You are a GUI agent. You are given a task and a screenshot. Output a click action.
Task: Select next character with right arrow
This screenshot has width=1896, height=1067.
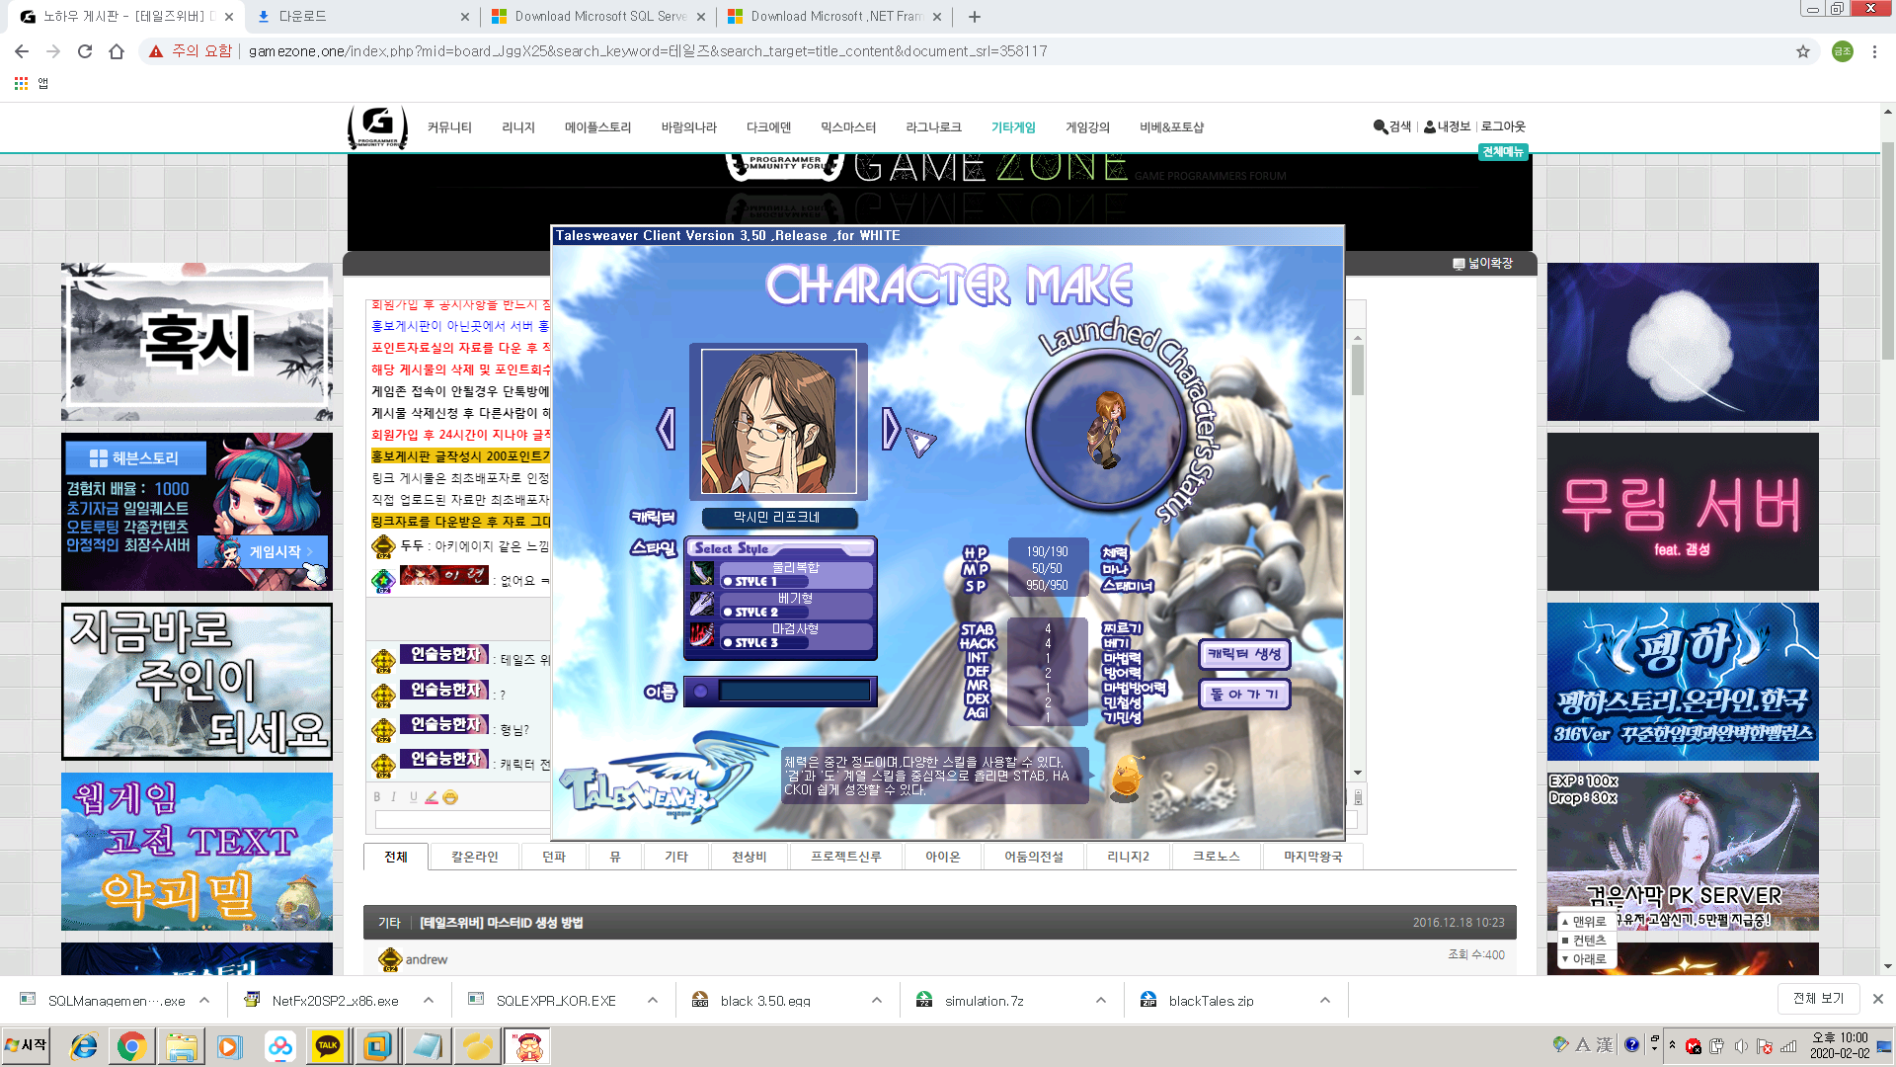pos(891,429)
